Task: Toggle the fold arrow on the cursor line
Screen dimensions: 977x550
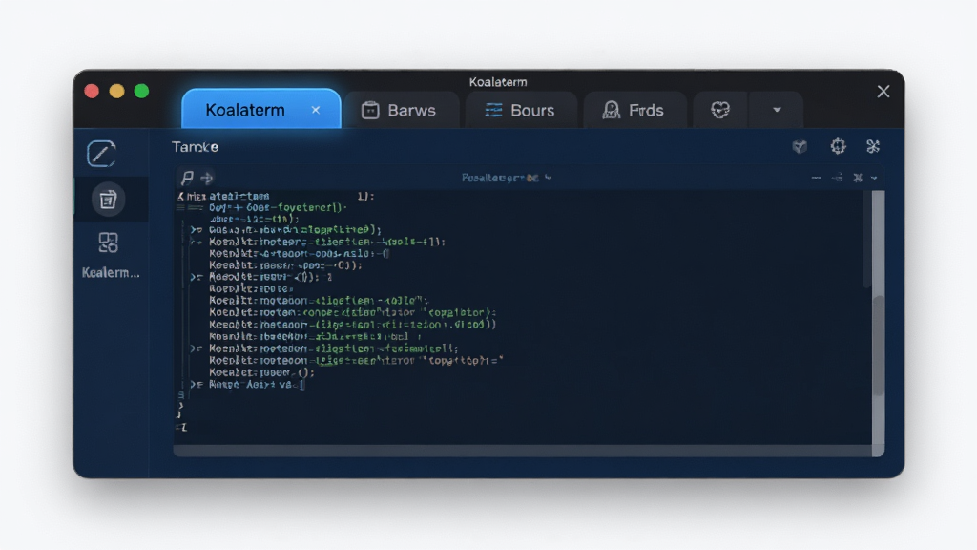Action: [196, 385]
